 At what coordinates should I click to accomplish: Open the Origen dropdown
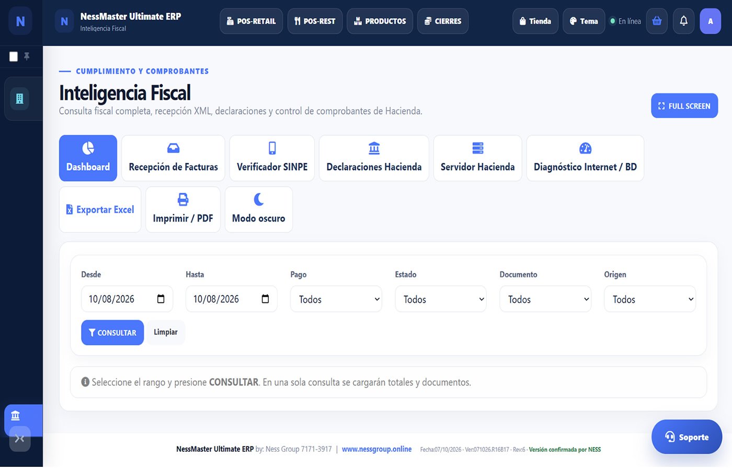(x=650, y=299)
